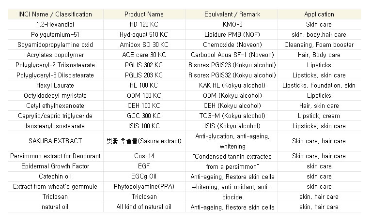
Task: Click the ODM 100 KC cell
Action: pyautogui.click(x=144, y=95)
